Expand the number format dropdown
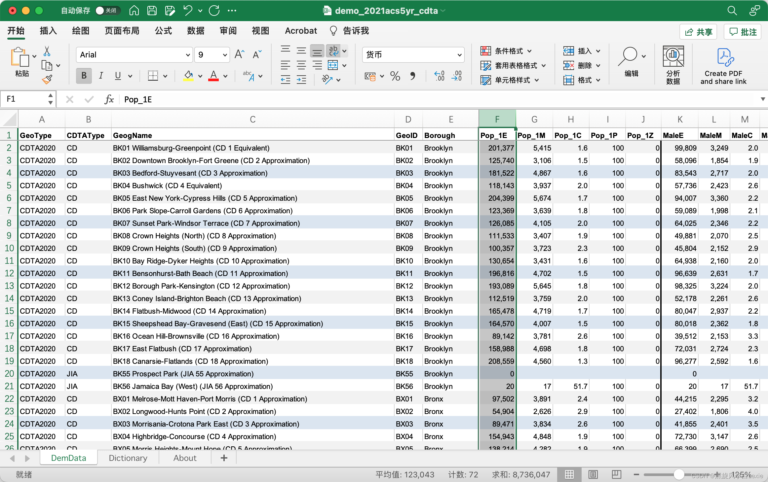Image resolution: width=768 pixels, height=482 pixels. (x=459, y=55)
